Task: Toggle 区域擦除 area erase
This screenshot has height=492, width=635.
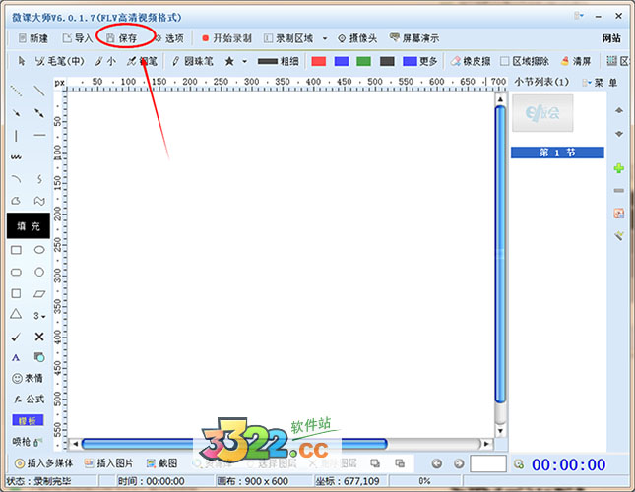Action: [x=525, y=61]
